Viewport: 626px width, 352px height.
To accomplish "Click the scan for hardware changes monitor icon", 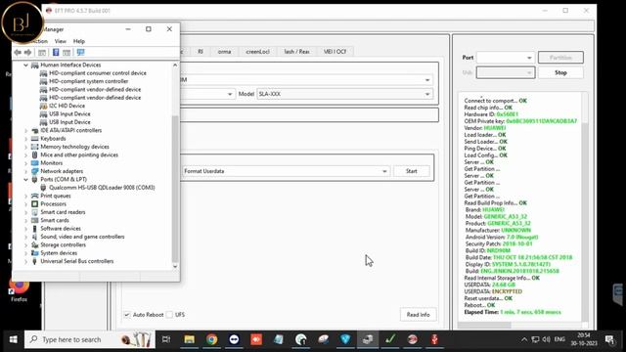I will click(x=80, y=52).
